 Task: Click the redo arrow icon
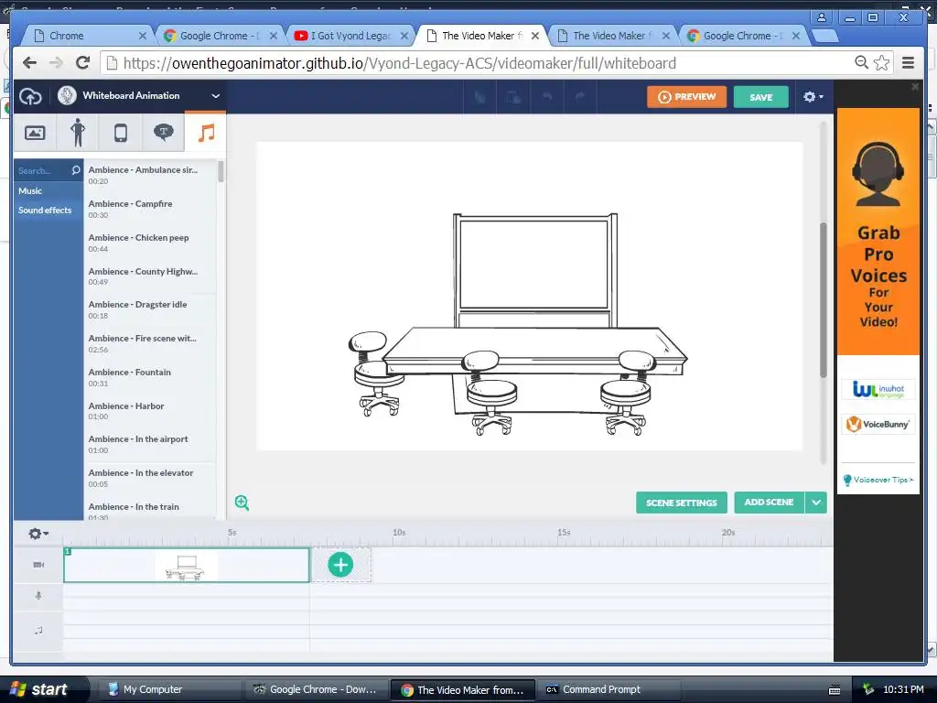point(580,97)
